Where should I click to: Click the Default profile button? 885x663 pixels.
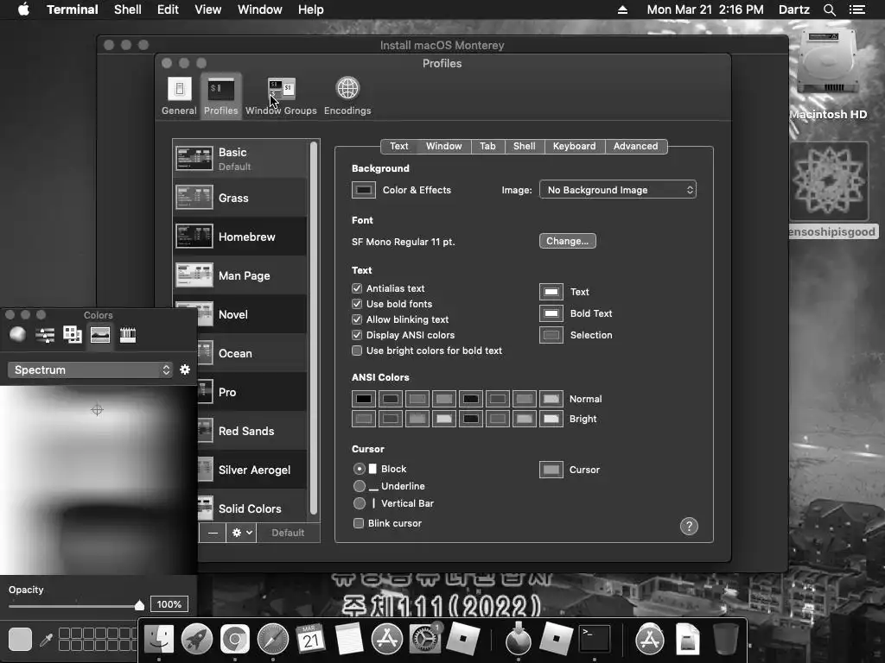point(288,532)
